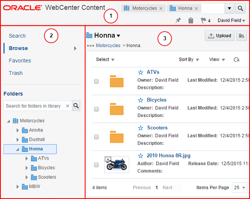250x199 pixels.
Task: Select Search in the side navigation
Action: (17, 36)
